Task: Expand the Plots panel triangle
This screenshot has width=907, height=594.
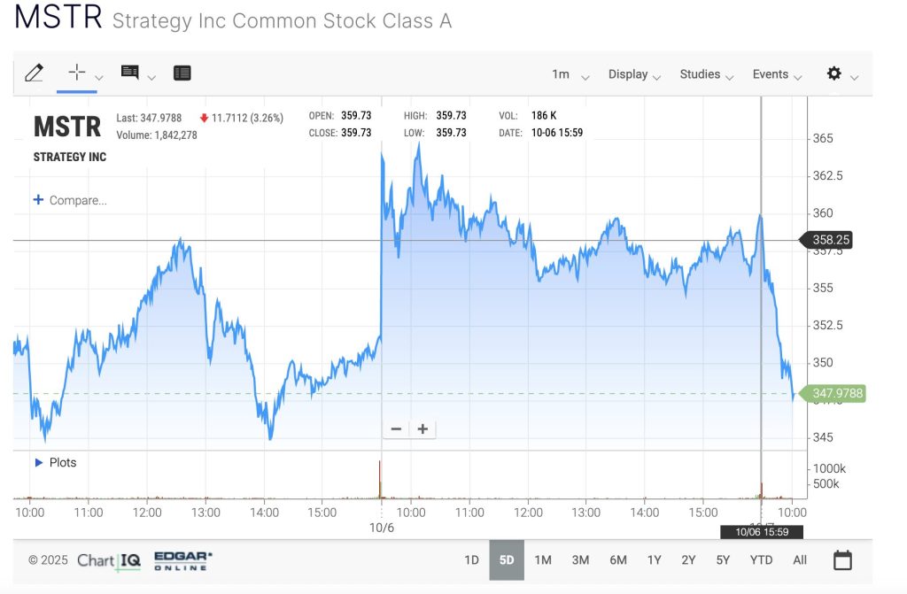Action: click(x=39, y=462)
